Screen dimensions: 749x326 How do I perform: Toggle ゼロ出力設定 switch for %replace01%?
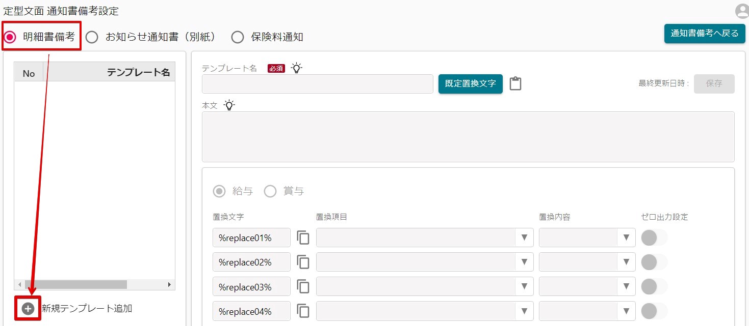tap(654, 238)
